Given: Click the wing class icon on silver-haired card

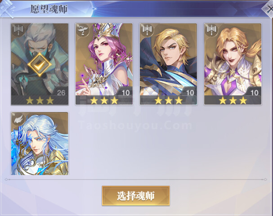Looking at the screenshot, I should (18, 119).
